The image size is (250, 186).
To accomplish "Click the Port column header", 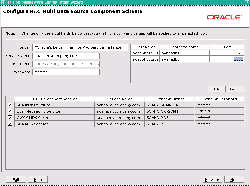I will coord(227,47).
